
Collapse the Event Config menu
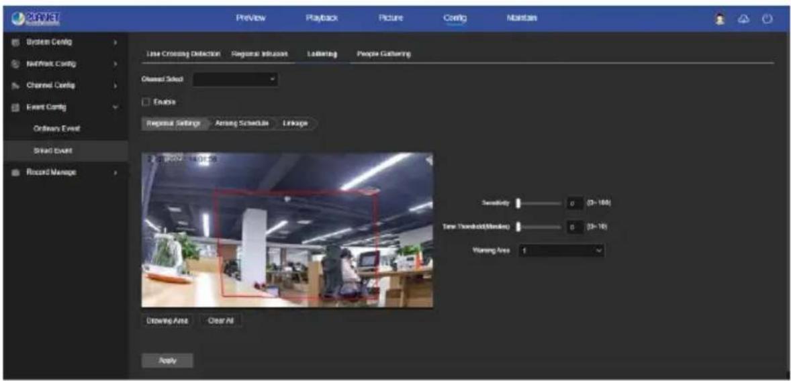point(115,107)
